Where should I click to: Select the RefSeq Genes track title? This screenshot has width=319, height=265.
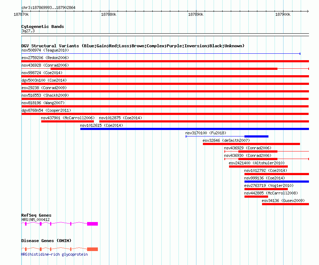pyautogui.click(x=36, y=215)
